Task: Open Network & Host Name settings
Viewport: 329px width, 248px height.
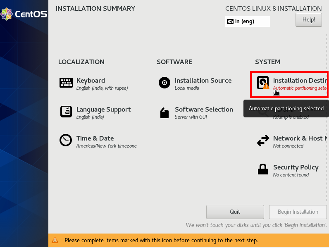Action: (x=300, y=138)
